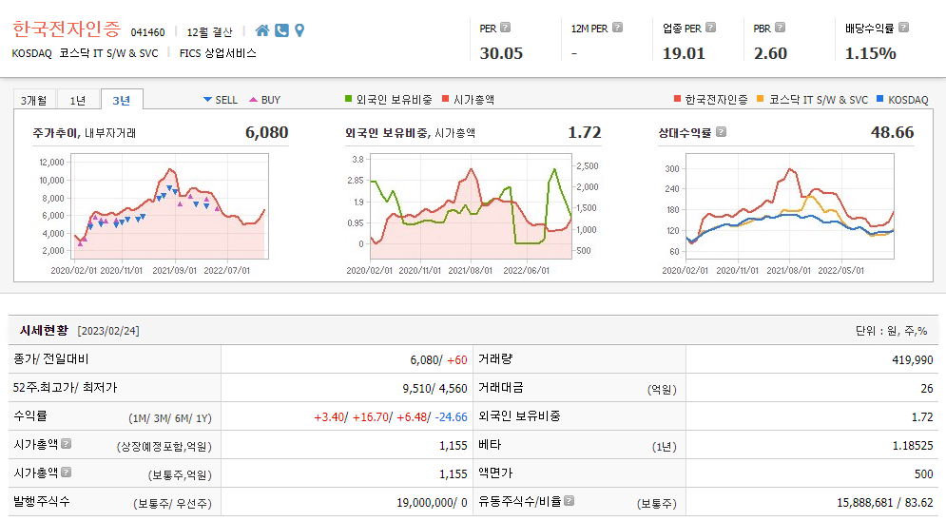Click beta value 1.18525
This screenshot has width=946, height=521.
912,446
